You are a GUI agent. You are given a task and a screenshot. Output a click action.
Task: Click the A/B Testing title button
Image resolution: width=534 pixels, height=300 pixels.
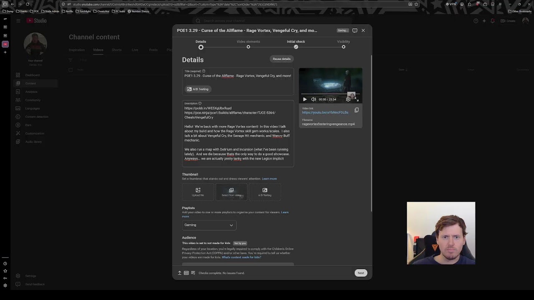[x=198, y=89]
